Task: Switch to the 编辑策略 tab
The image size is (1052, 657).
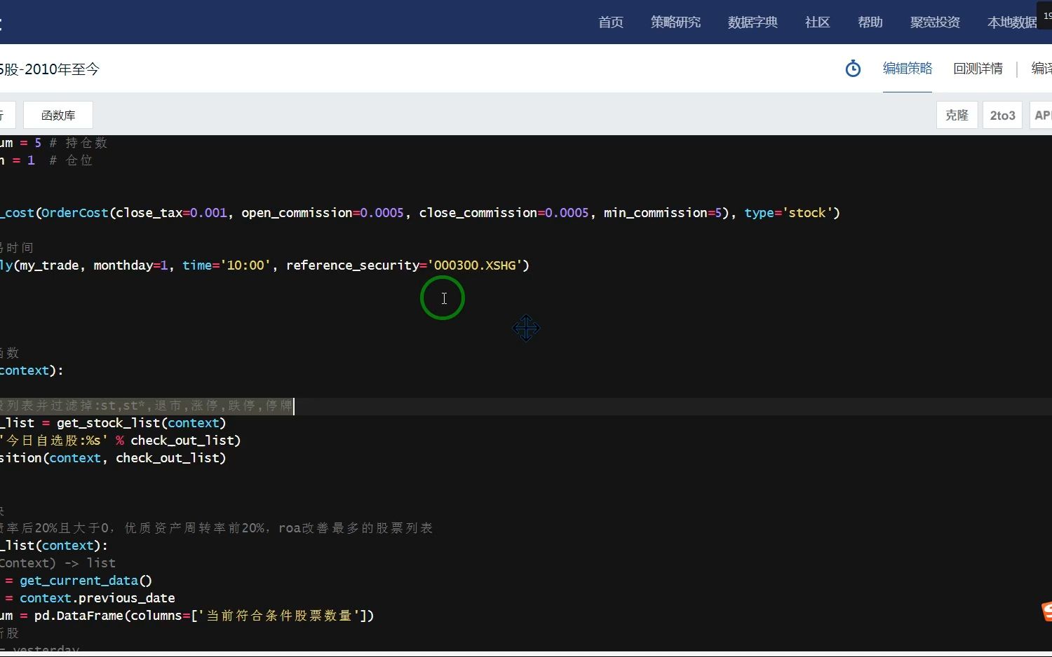Action: [907, 69]
